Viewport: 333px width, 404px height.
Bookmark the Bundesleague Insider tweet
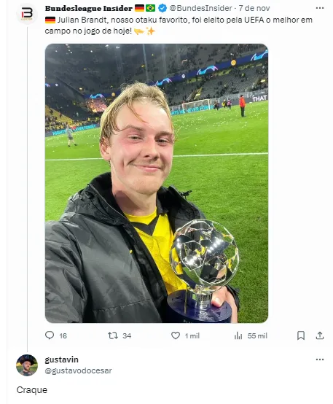point(301,335)
